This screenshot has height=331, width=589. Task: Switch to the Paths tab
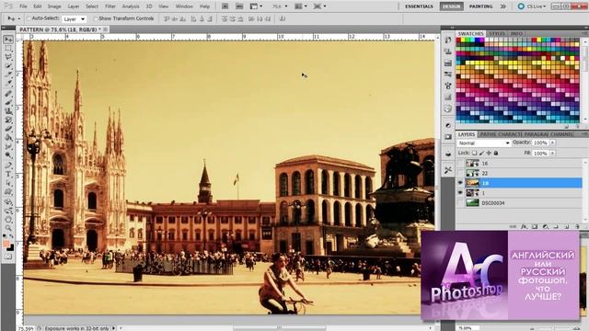coord(488,134)
